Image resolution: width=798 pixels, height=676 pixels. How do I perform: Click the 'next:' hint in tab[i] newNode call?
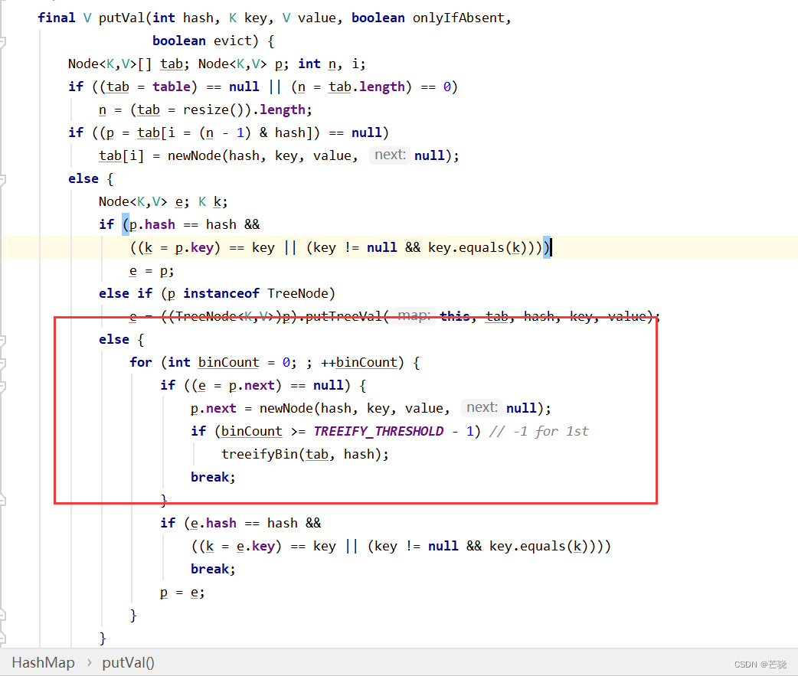[x=390, y=155]
